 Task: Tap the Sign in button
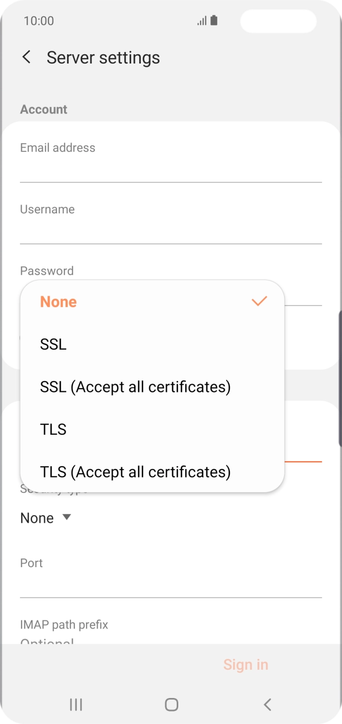click(x=246, y=664)
